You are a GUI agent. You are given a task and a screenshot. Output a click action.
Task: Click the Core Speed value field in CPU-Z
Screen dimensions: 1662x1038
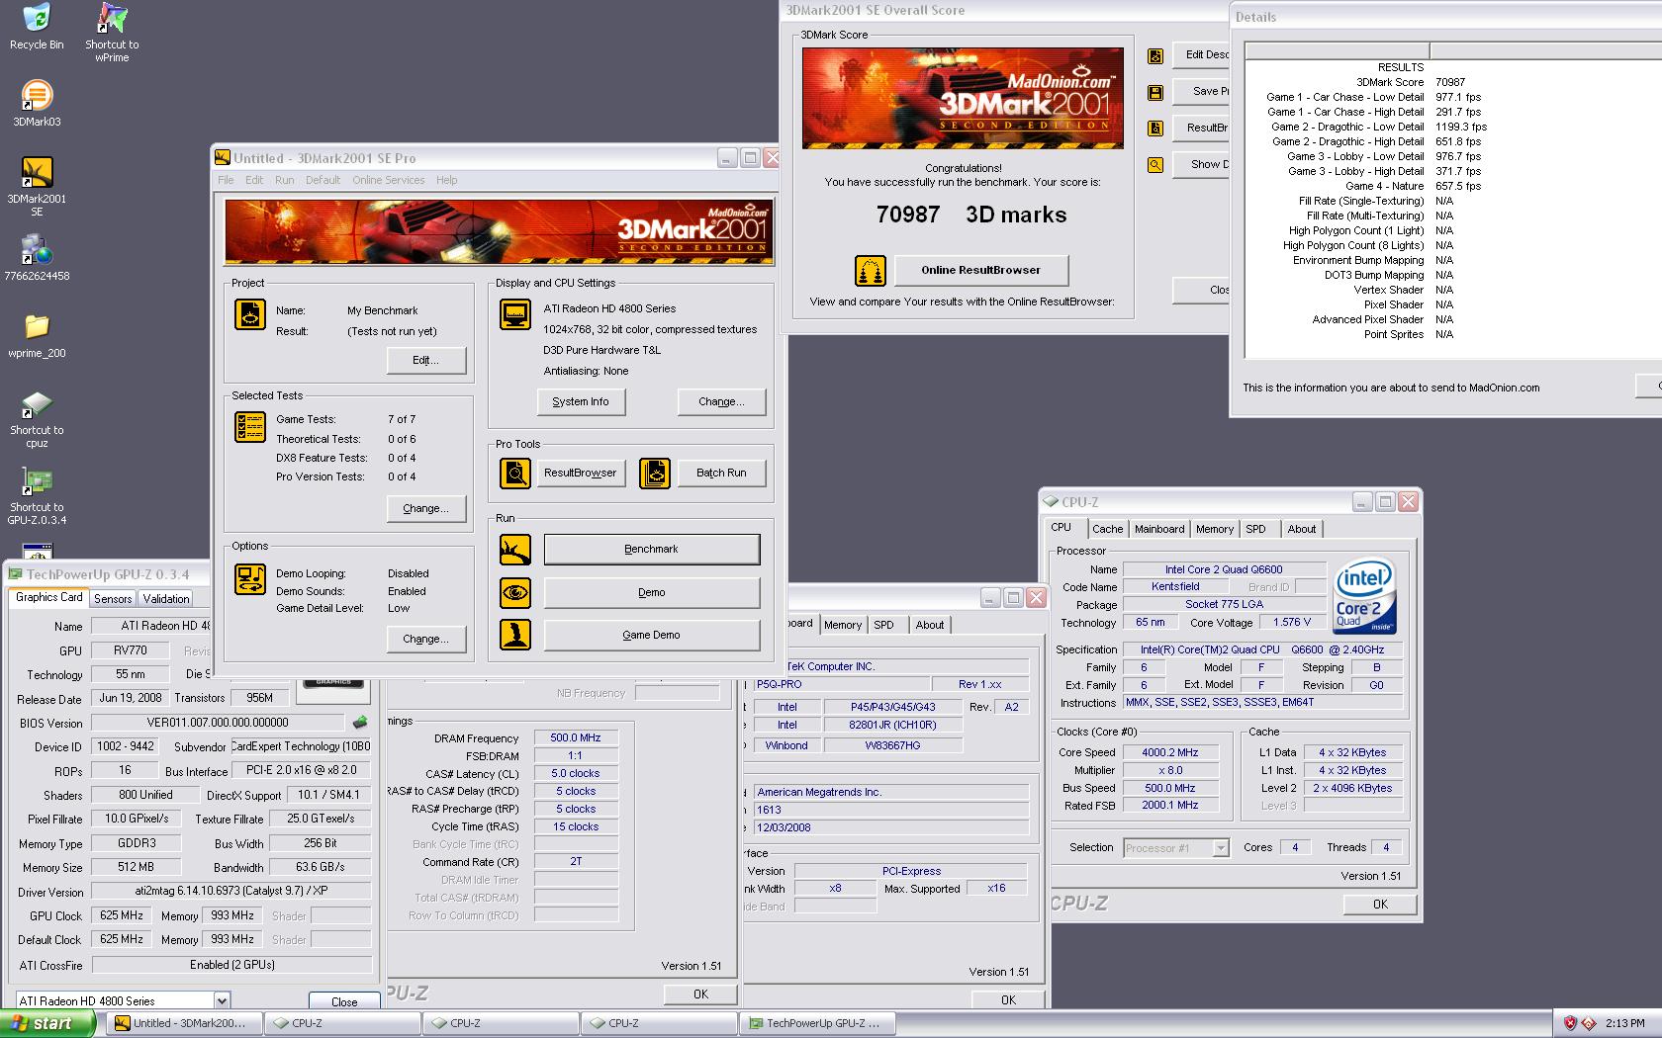[x=1169, y=753]
